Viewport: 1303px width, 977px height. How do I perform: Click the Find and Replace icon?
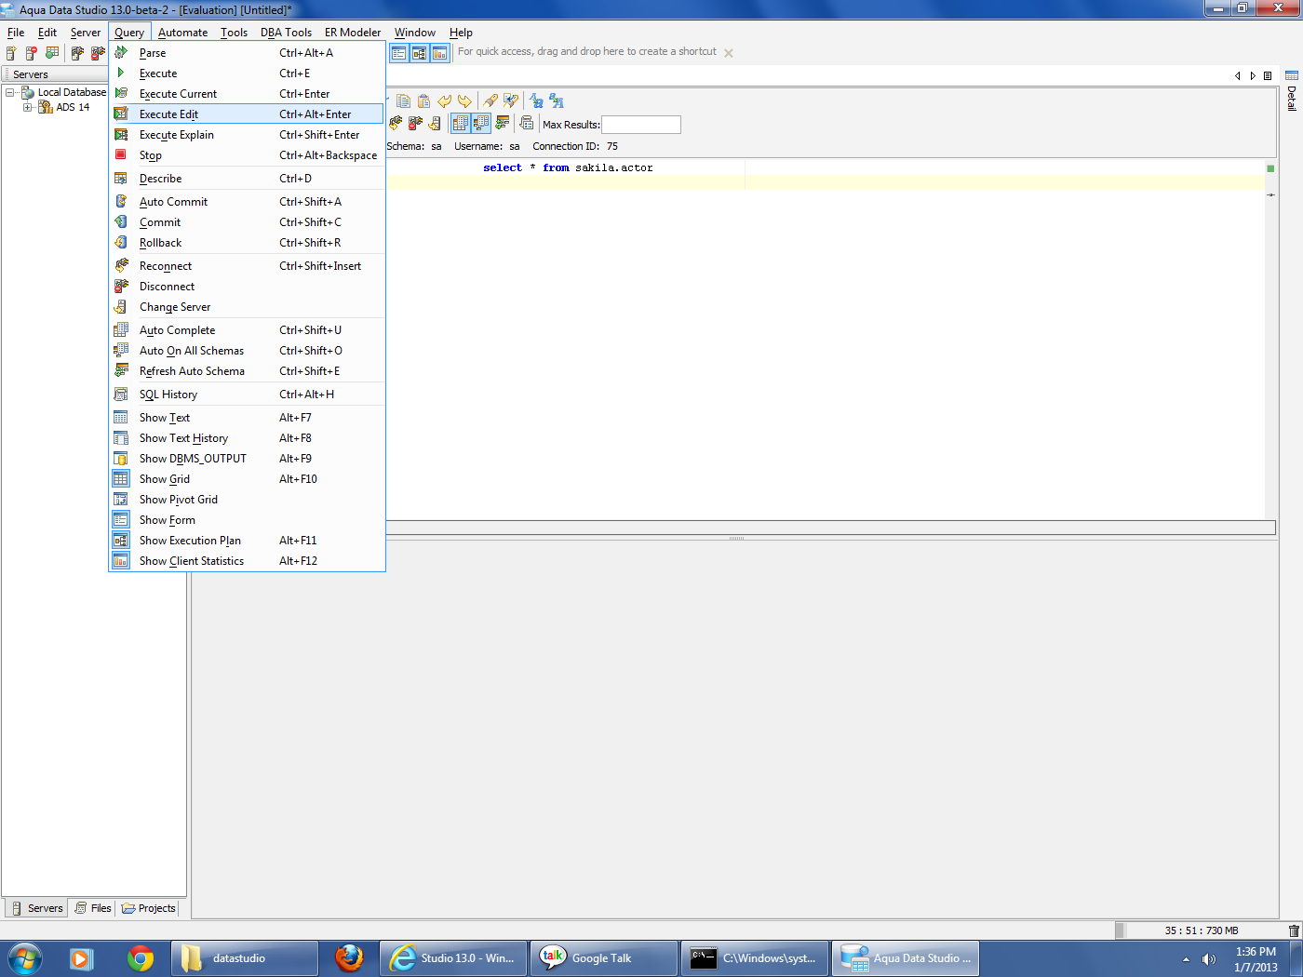pos(510,100)
